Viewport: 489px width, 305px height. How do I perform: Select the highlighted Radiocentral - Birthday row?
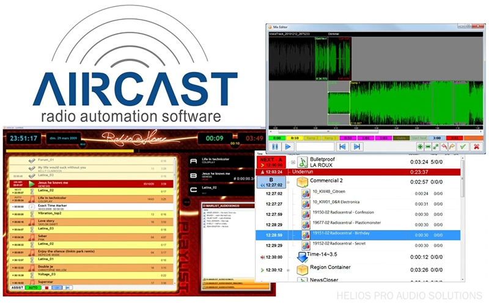tap(358, 235)
